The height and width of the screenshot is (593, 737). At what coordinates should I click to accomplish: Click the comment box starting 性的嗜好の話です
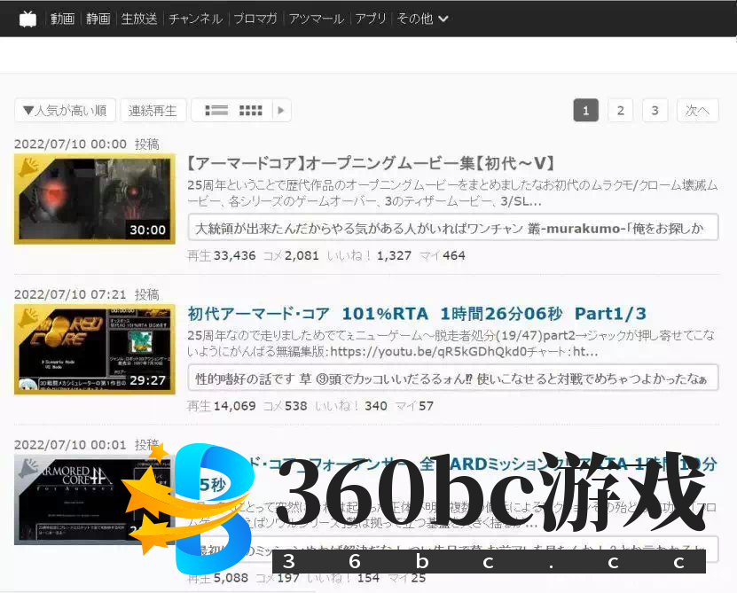tap(452, 378)
